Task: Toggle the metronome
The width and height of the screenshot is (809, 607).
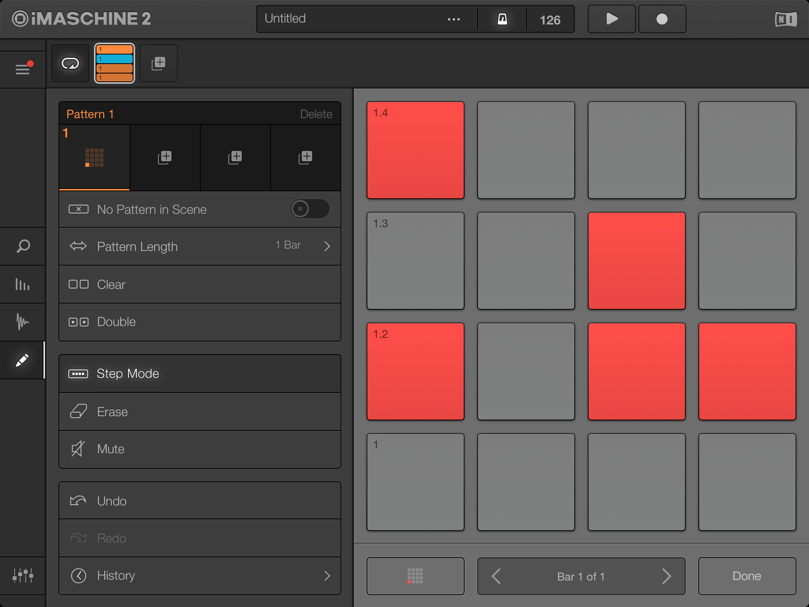Action: pos(502,19)
